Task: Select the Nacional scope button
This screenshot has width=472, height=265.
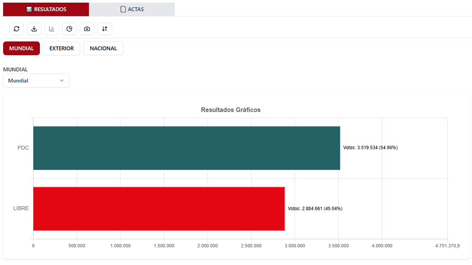Action: coord(103,48)
